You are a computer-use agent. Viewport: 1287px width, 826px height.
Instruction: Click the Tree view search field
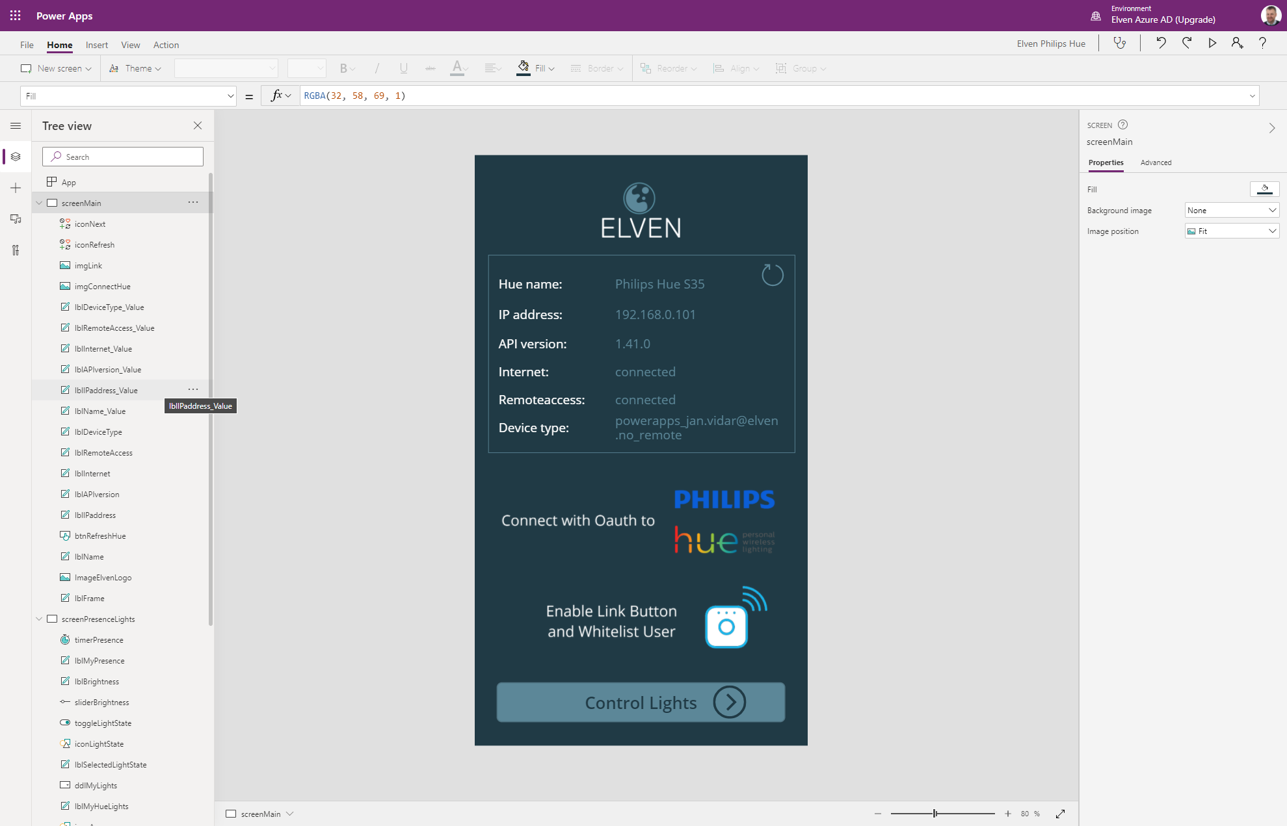coord(123,157)
